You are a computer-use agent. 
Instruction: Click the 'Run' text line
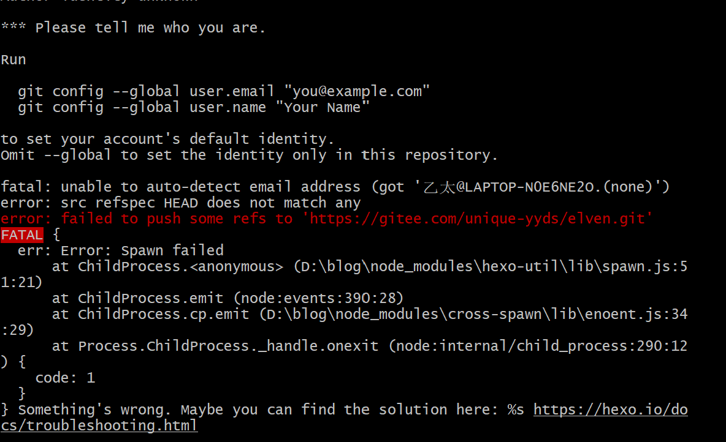tap(13, 59)
